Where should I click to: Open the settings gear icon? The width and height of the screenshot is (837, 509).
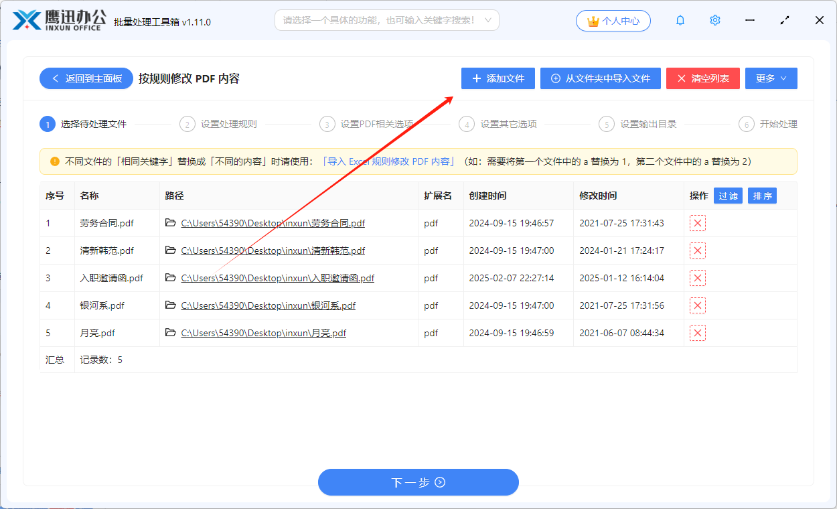(715, 21)
